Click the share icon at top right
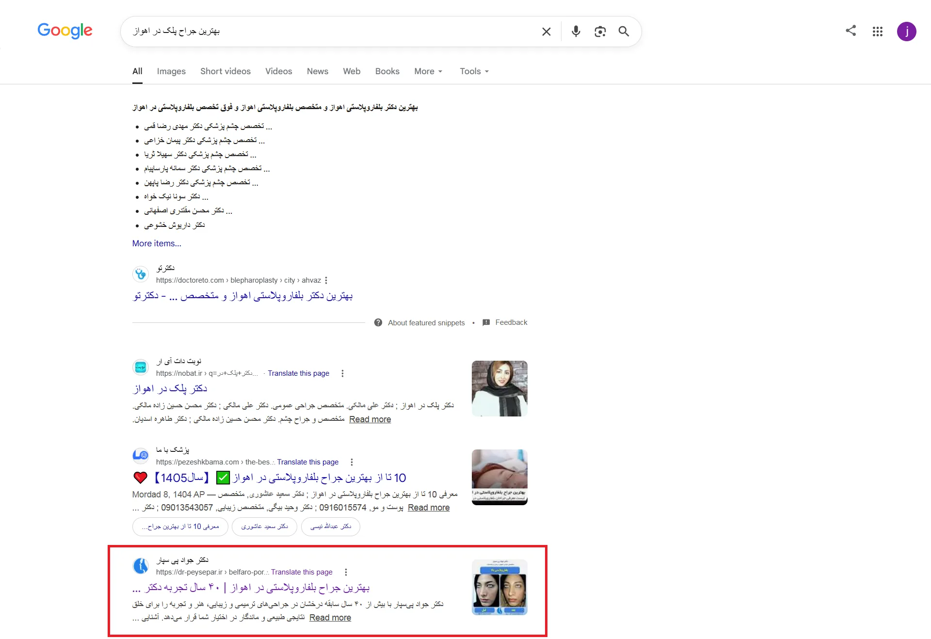This screenshot has width=931, height=639. (x=851, y=31)
